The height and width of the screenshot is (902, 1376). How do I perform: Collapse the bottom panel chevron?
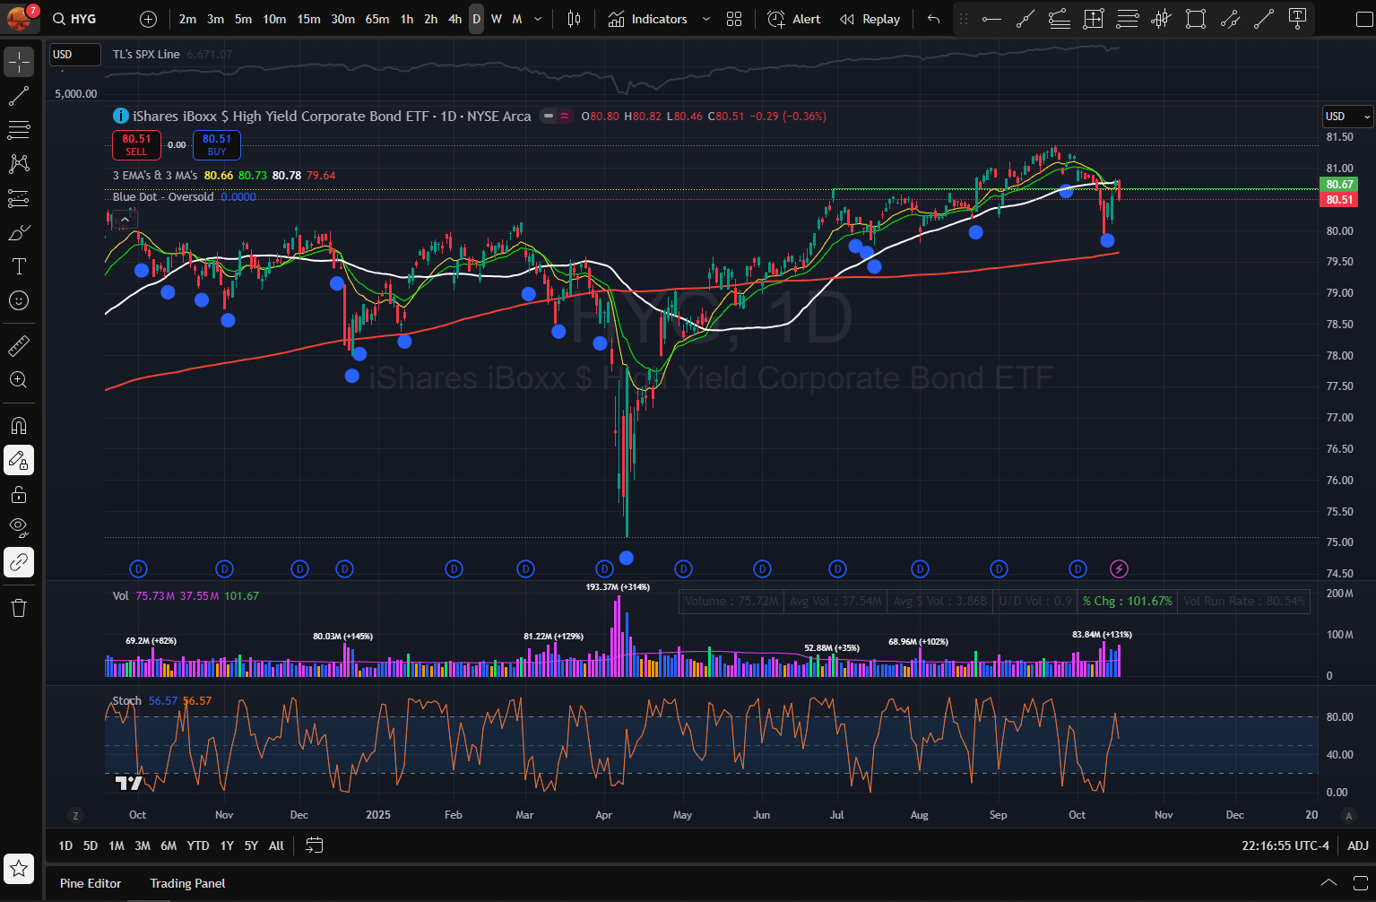[1329, 883]
